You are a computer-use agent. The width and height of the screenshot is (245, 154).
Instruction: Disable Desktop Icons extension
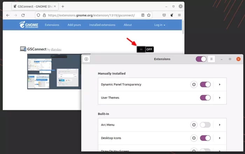(205, 138)
